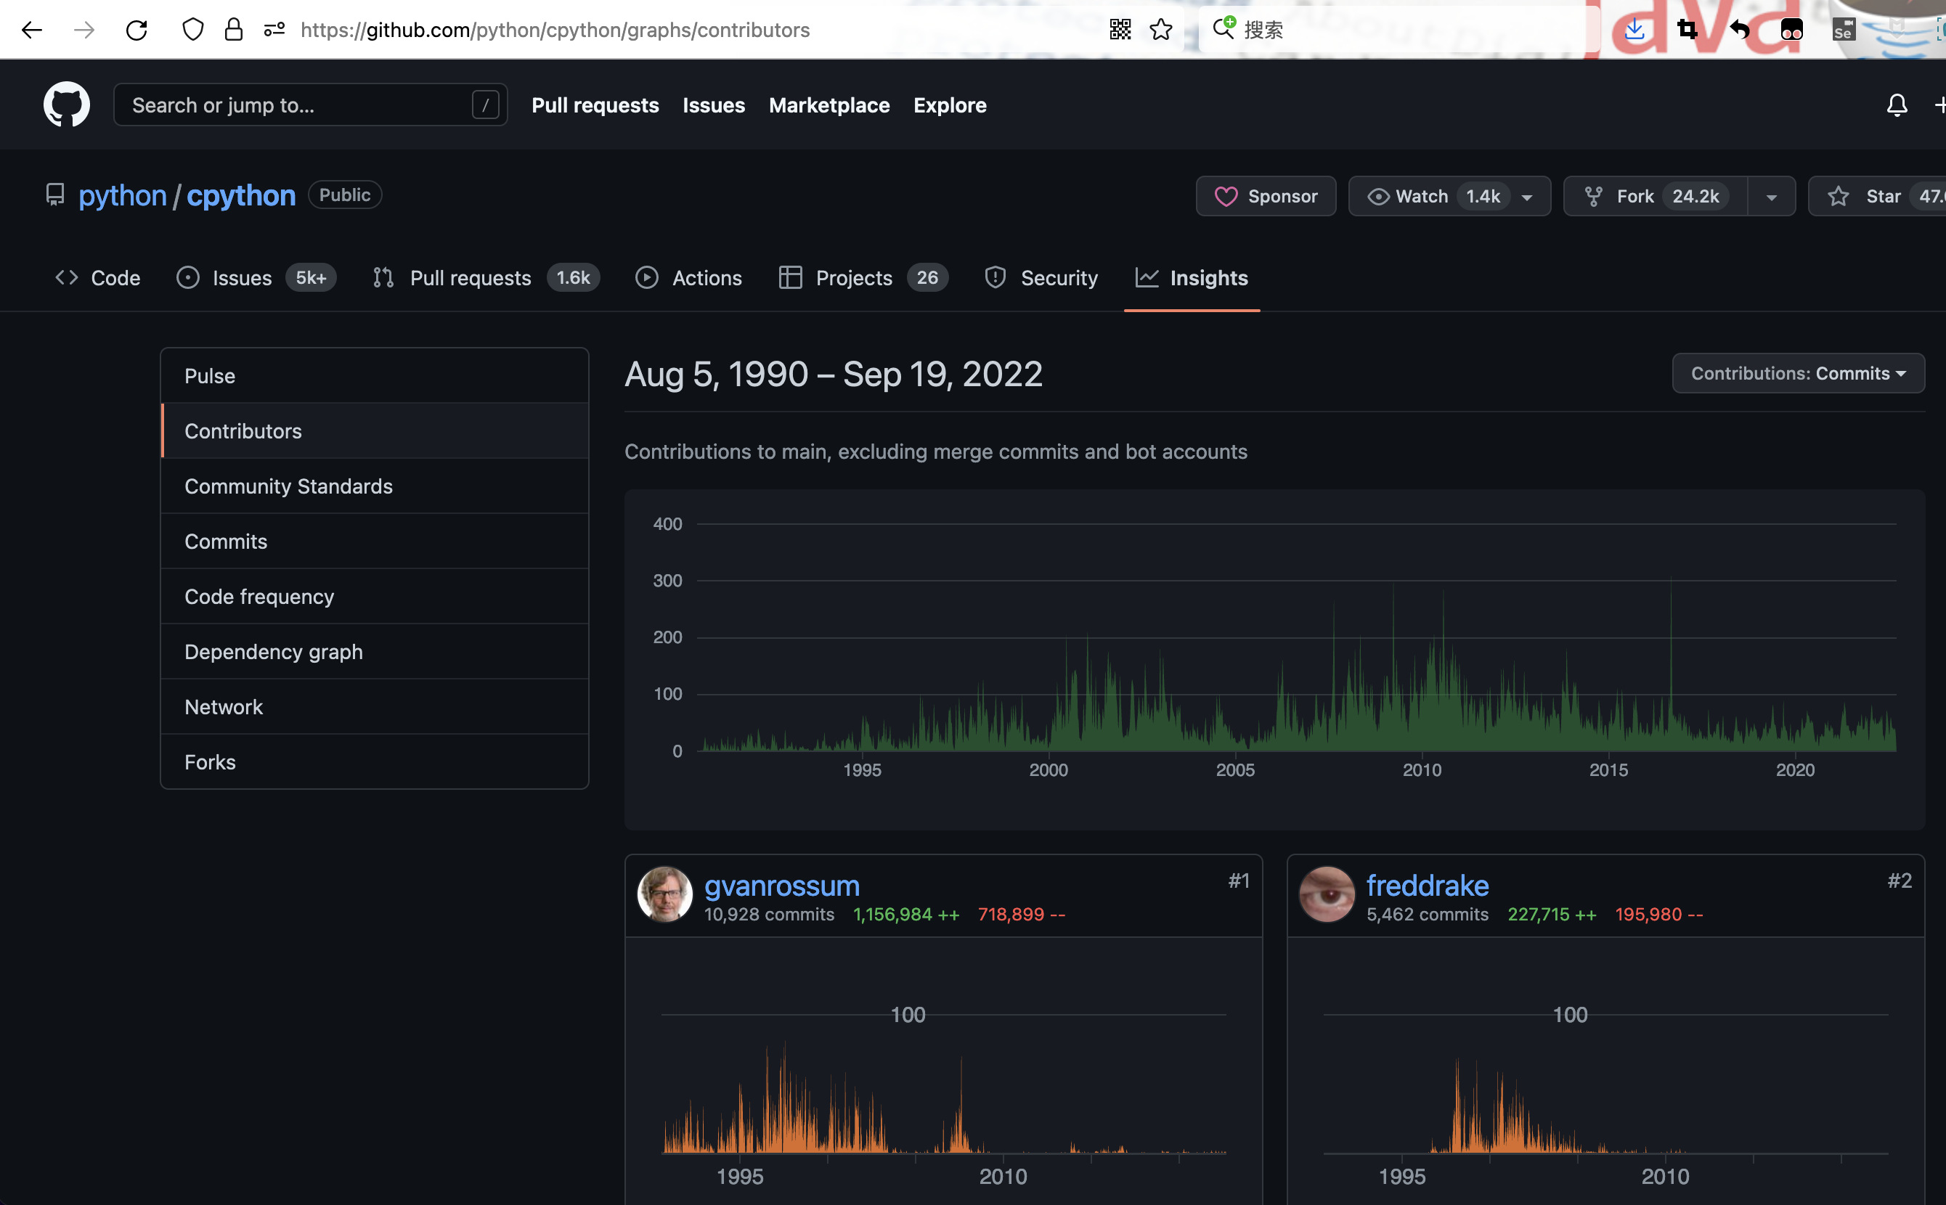Bookmark this page with the star icon
The width and height of the screenshot is (1946, 1205).
pos(1161,30)
